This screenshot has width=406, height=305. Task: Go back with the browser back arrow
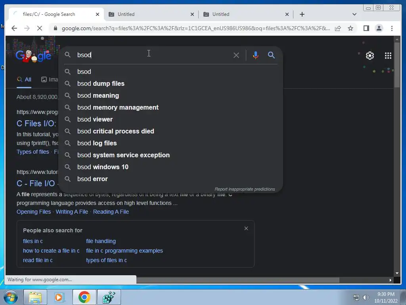(14, 28)
